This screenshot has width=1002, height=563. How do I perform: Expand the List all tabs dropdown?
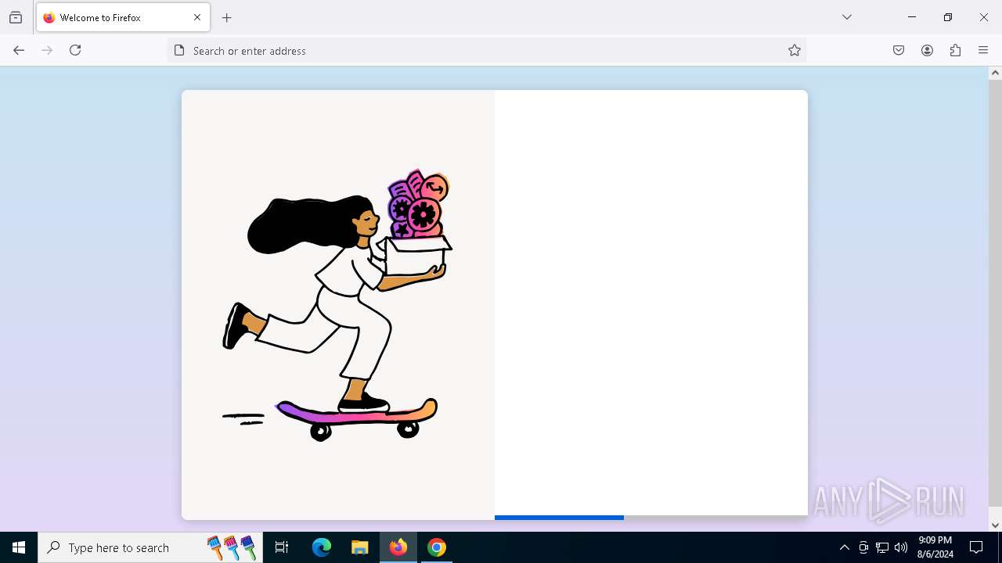(x=847, y=17)
